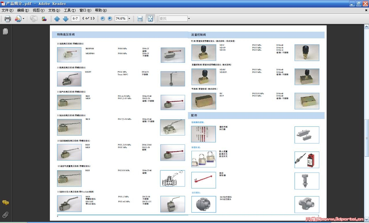369x223 pixels.
Task: Click the 球阀操作控制 subsection label
Action: (198, 122)
